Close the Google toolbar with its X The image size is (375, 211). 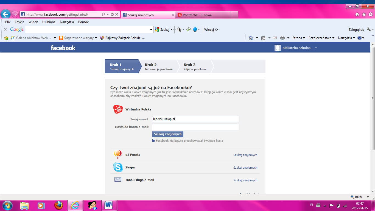click(5, 29)
